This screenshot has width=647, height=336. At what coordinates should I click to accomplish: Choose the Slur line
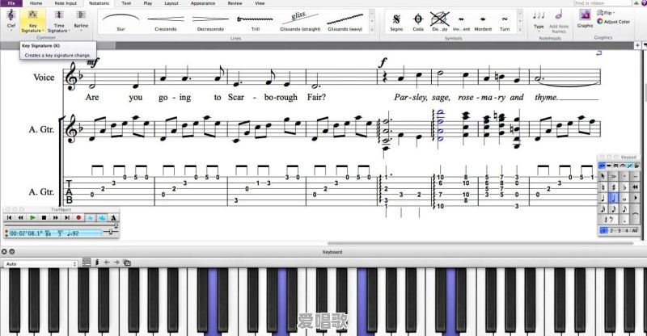121,22
